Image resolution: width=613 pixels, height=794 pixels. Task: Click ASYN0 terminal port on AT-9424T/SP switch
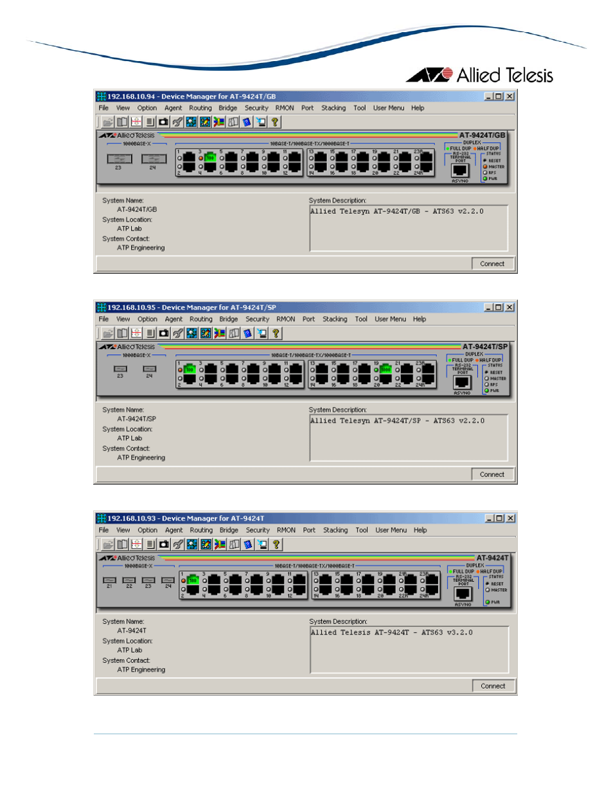click(462, 383)
